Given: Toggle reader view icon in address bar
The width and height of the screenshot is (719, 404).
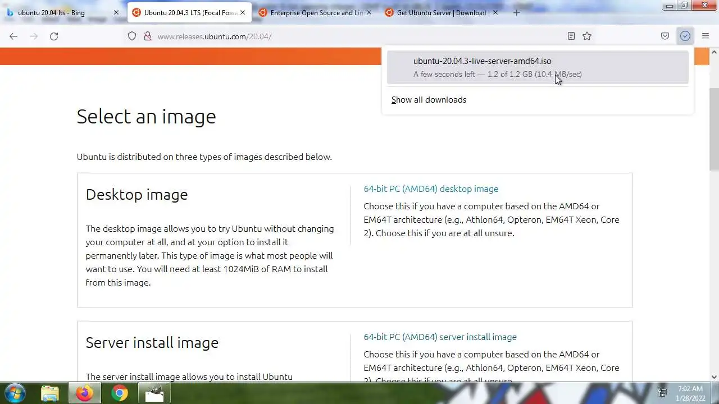Looking at the screenshot, I should tap(571, 36).
